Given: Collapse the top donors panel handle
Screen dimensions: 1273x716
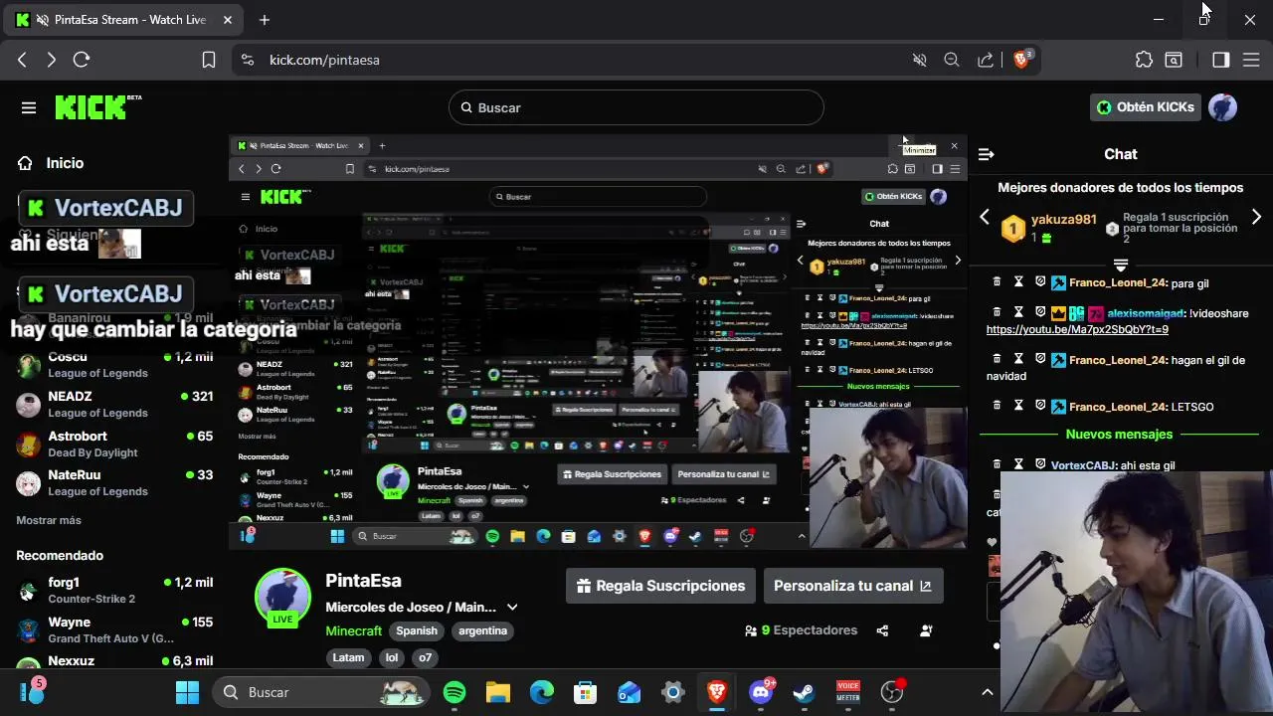Looking at the screenshot, I should tap(1121, 265).
